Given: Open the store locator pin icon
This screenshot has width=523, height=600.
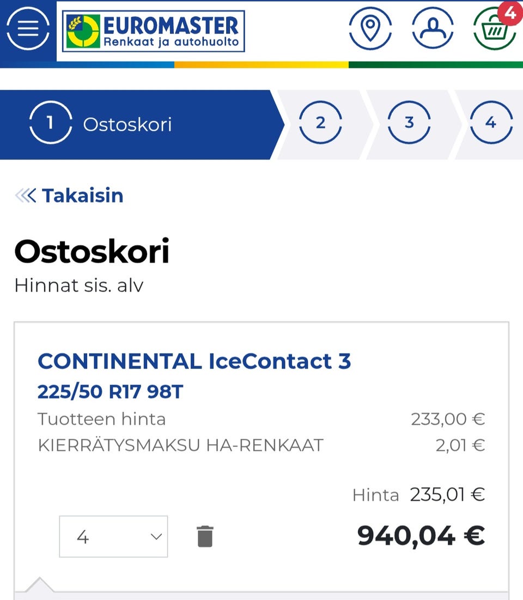Looking at the screenshot, I should (370, 27).
